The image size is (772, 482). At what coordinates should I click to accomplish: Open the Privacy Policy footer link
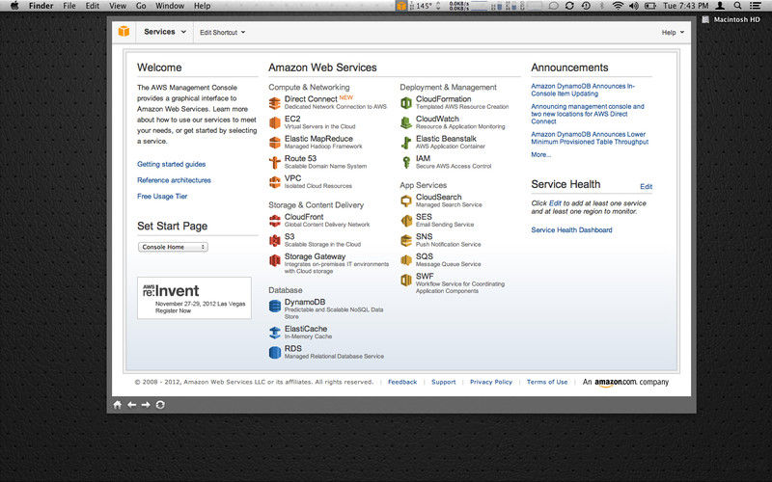click(x=491, y=382)
